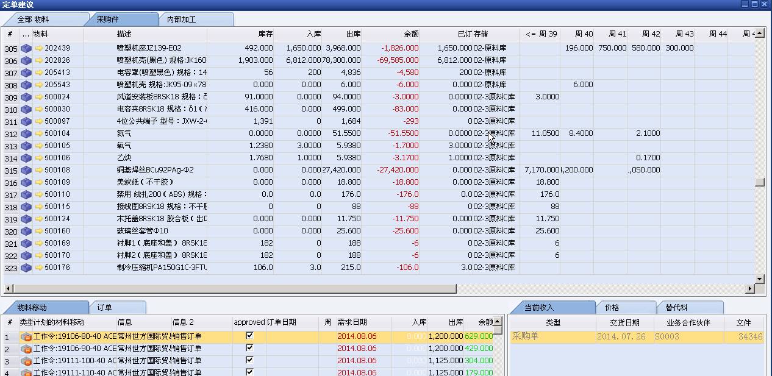Toggle the approved checkbox in order row 1
772x376 pixels.
(249, 336)
